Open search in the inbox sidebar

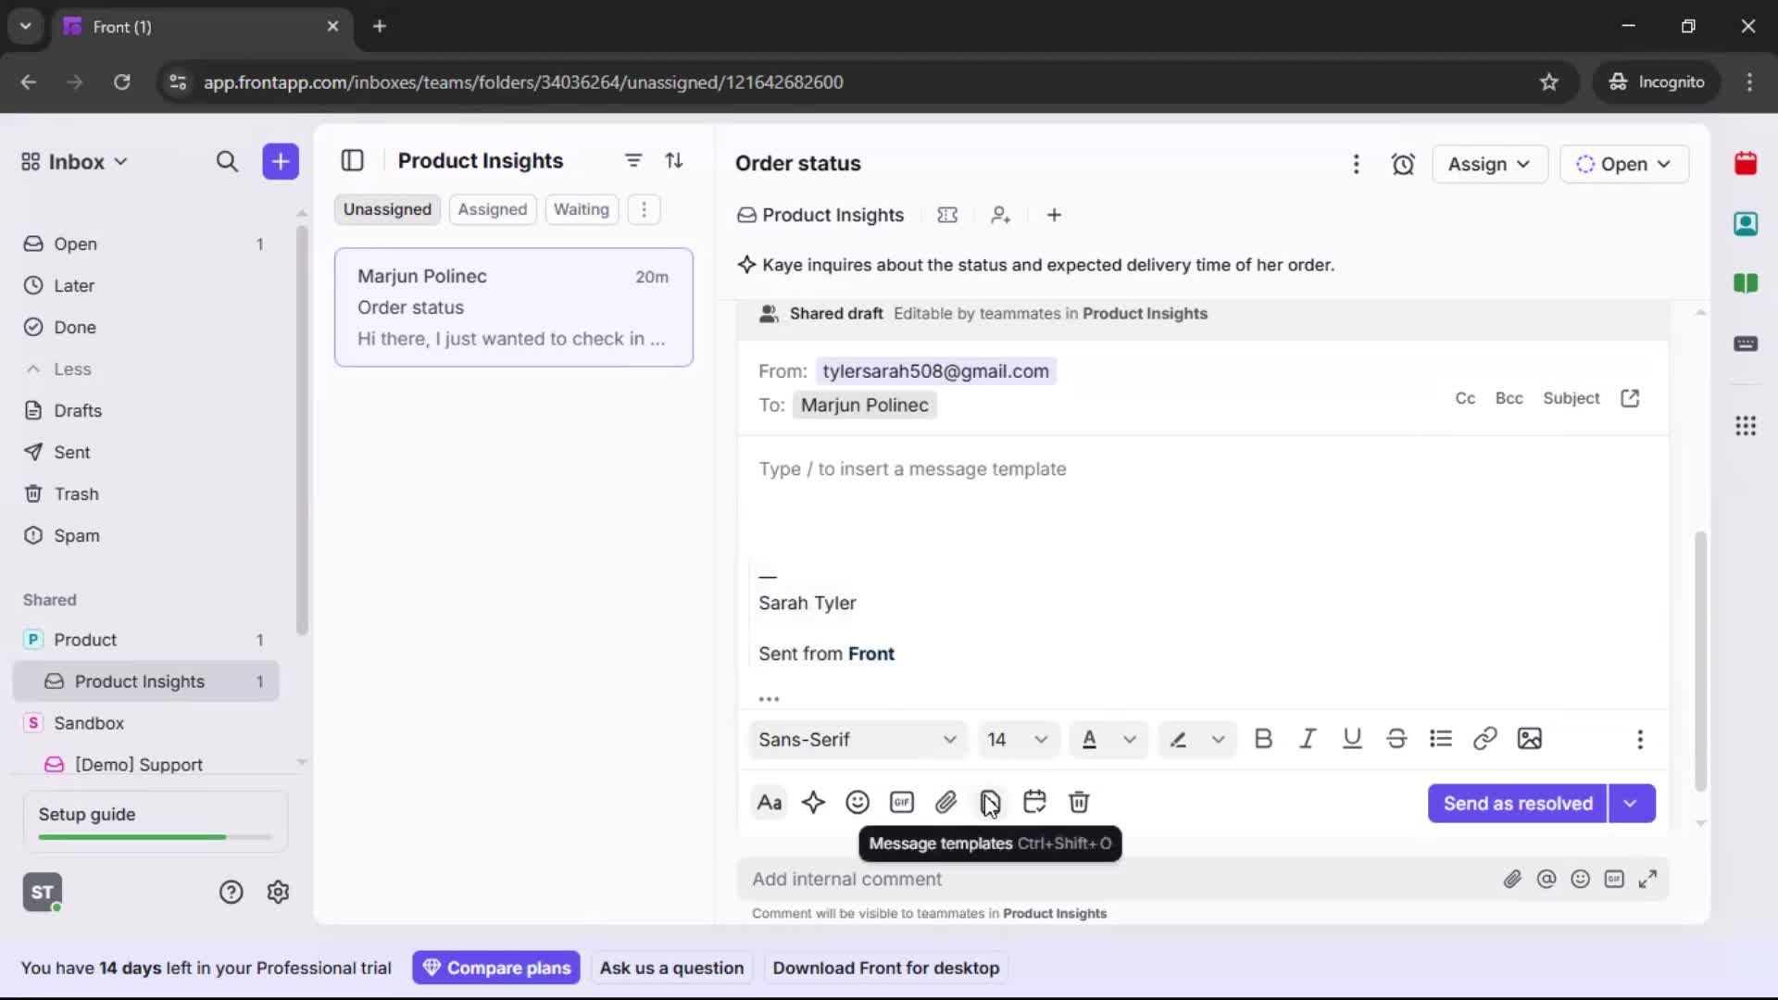pos(227,161)
